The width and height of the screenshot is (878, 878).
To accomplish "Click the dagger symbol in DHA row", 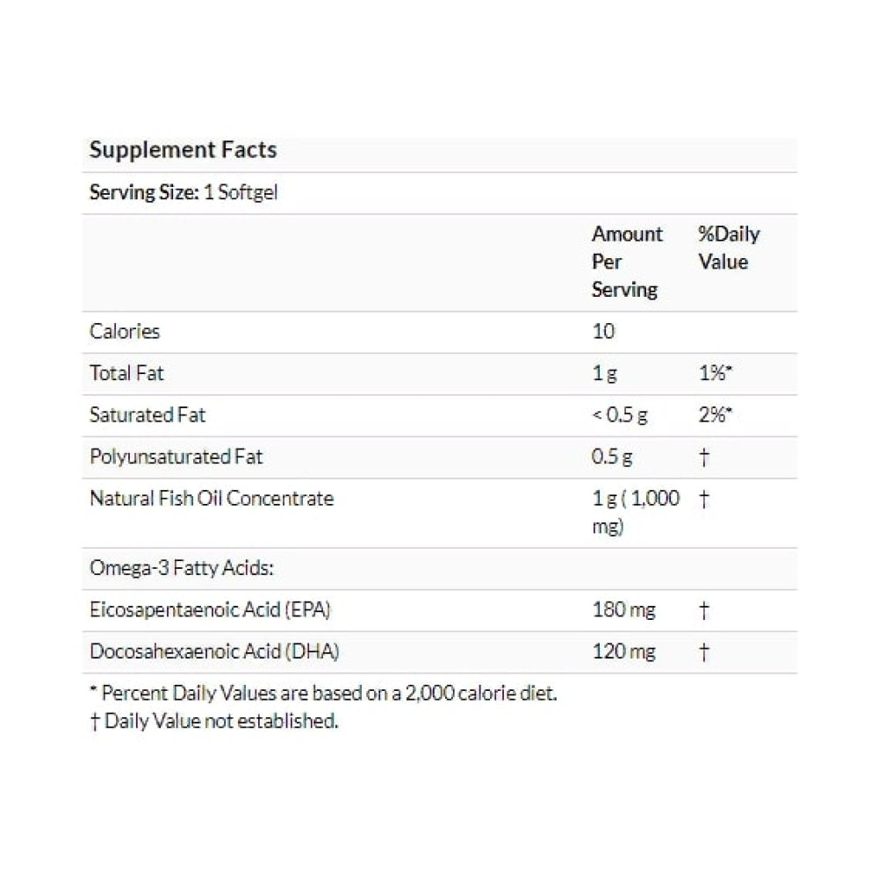I will coord(704,652).
